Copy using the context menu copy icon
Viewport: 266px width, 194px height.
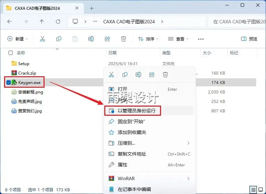(125, 75)
